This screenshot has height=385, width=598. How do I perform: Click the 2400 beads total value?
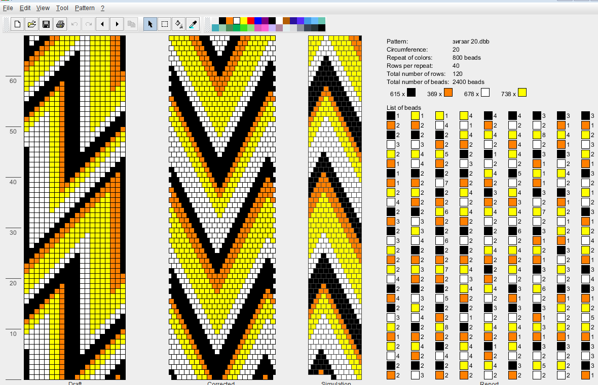468,82
